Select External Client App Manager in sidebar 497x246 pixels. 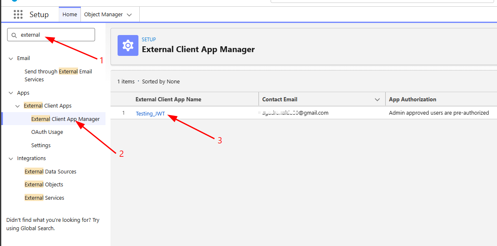point(65,119)
